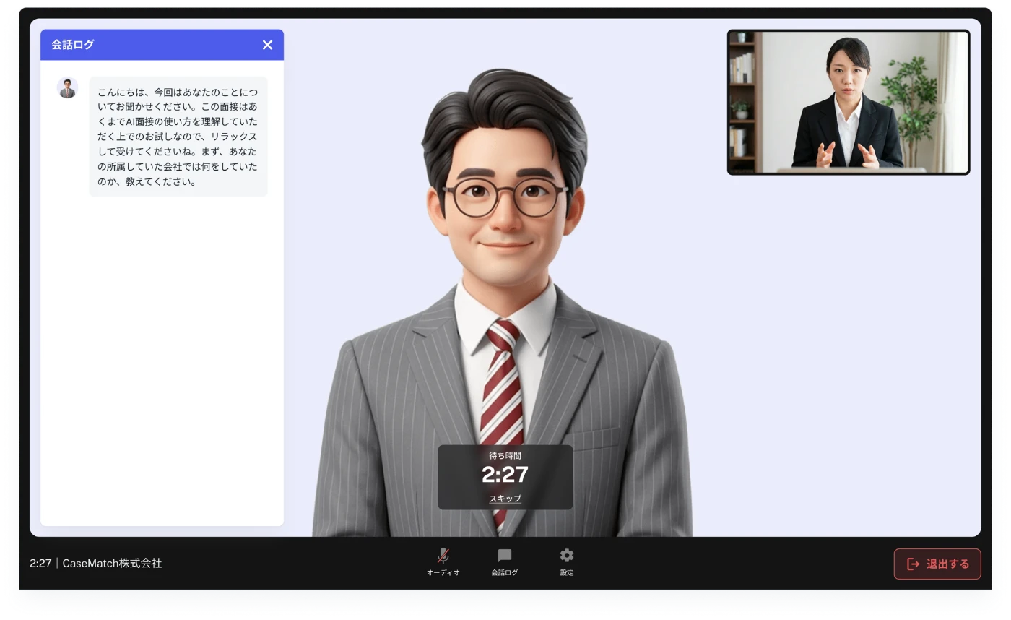The height and width of the screenshot is (620, 1011).
Task: Close the 会話ログ panel with X
Action: 267,45
